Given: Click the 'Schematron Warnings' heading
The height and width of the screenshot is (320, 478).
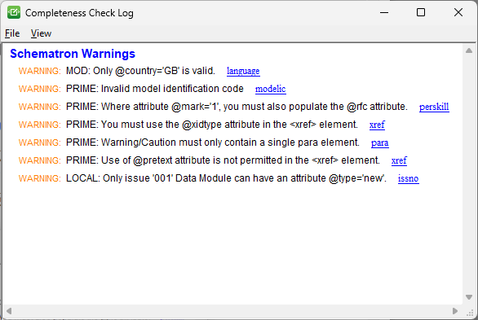Looking at the screenshot, I should [x=73, y=54].
